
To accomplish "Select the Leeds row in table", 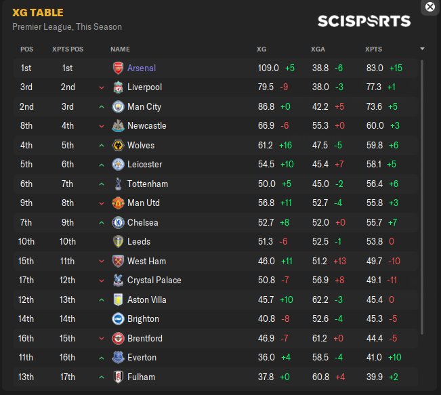I will pos(215,241).
